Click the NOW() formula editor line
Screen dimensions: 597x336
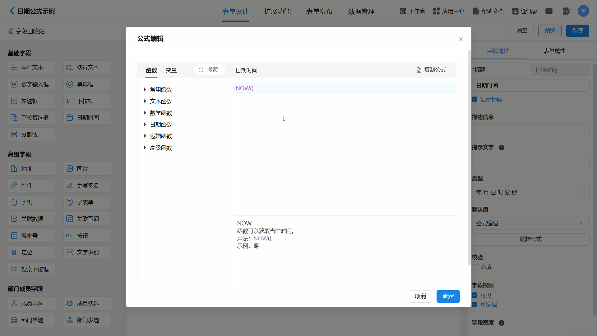(x=344, y=88)
